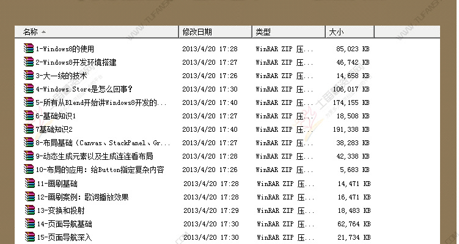
Task: Click the size value 14,471 KB
Action: [x=354, y=184]
